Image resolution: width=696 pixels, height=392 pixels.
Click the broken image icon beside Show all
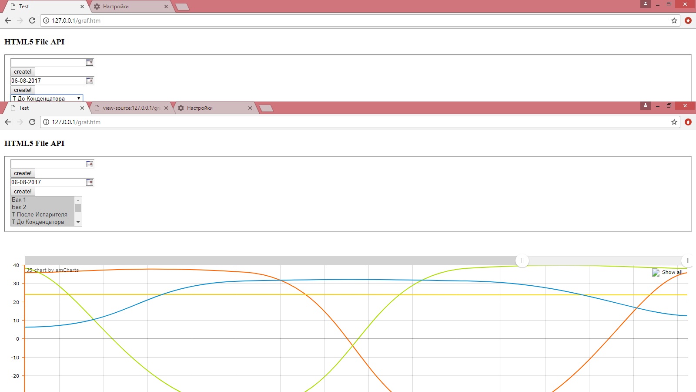[656, 273]
